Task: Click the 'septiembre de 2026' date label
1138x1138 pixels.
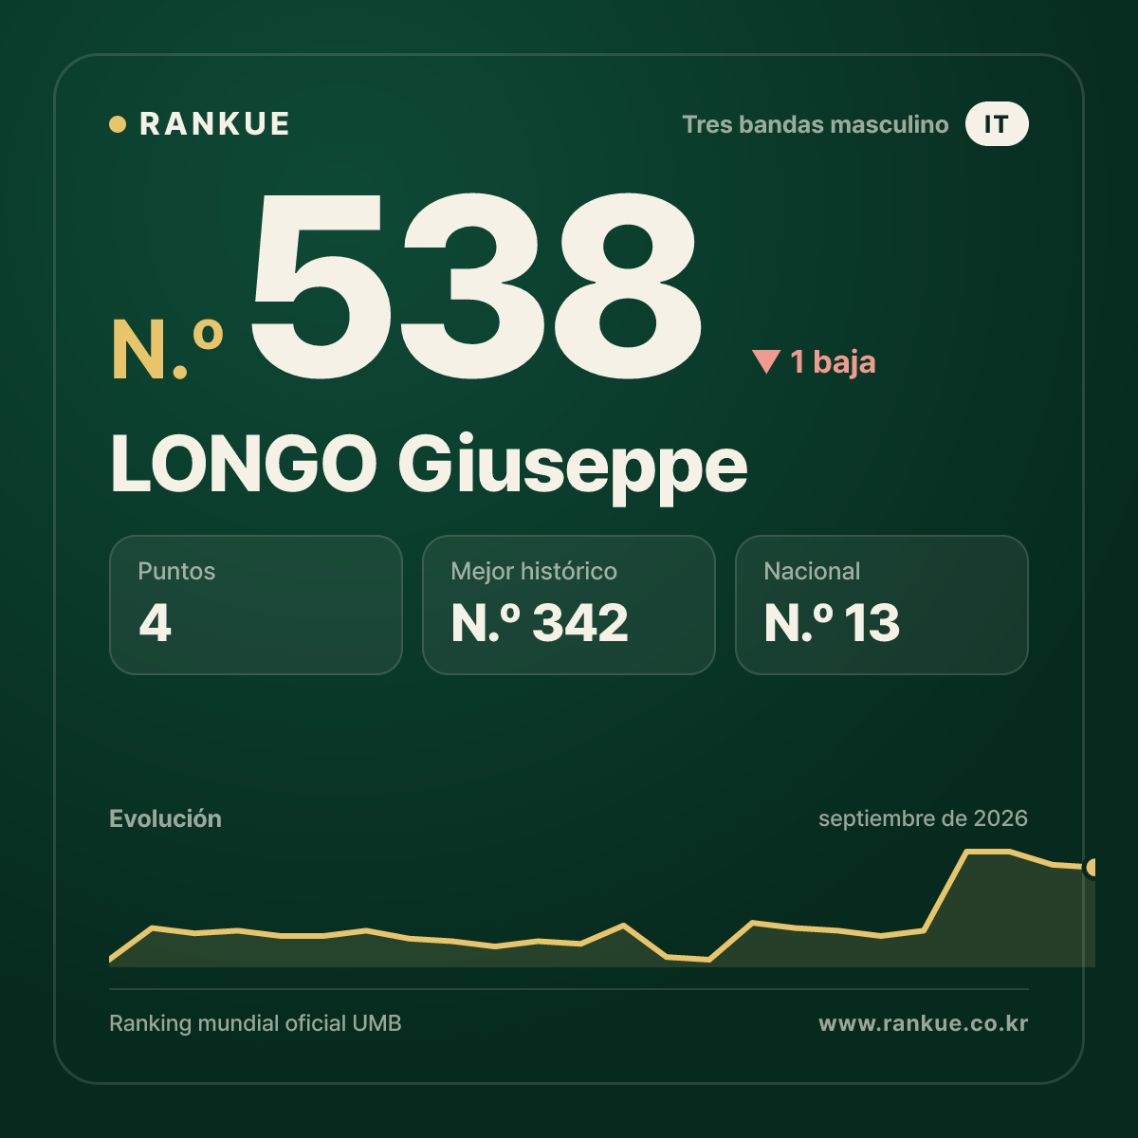Action: pos(923,818)
